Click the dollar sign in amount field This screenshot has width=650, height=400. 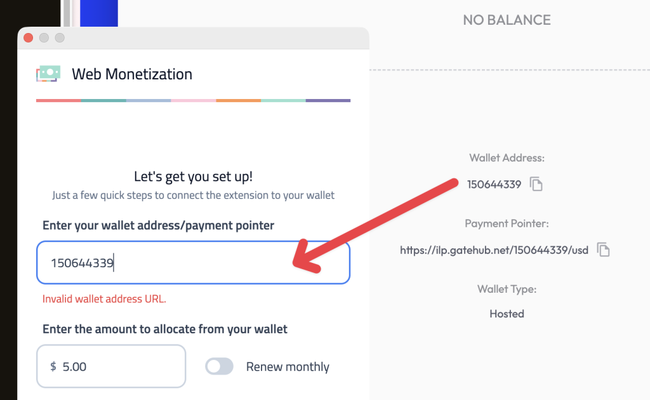[x=53, y=367]
